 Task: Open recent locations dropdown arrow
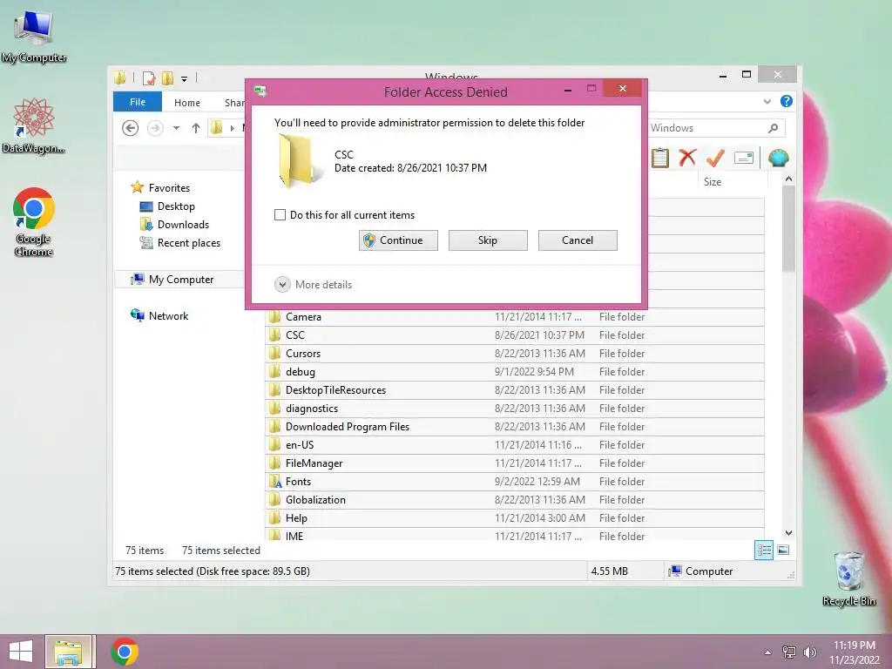[x=176, y=128]
